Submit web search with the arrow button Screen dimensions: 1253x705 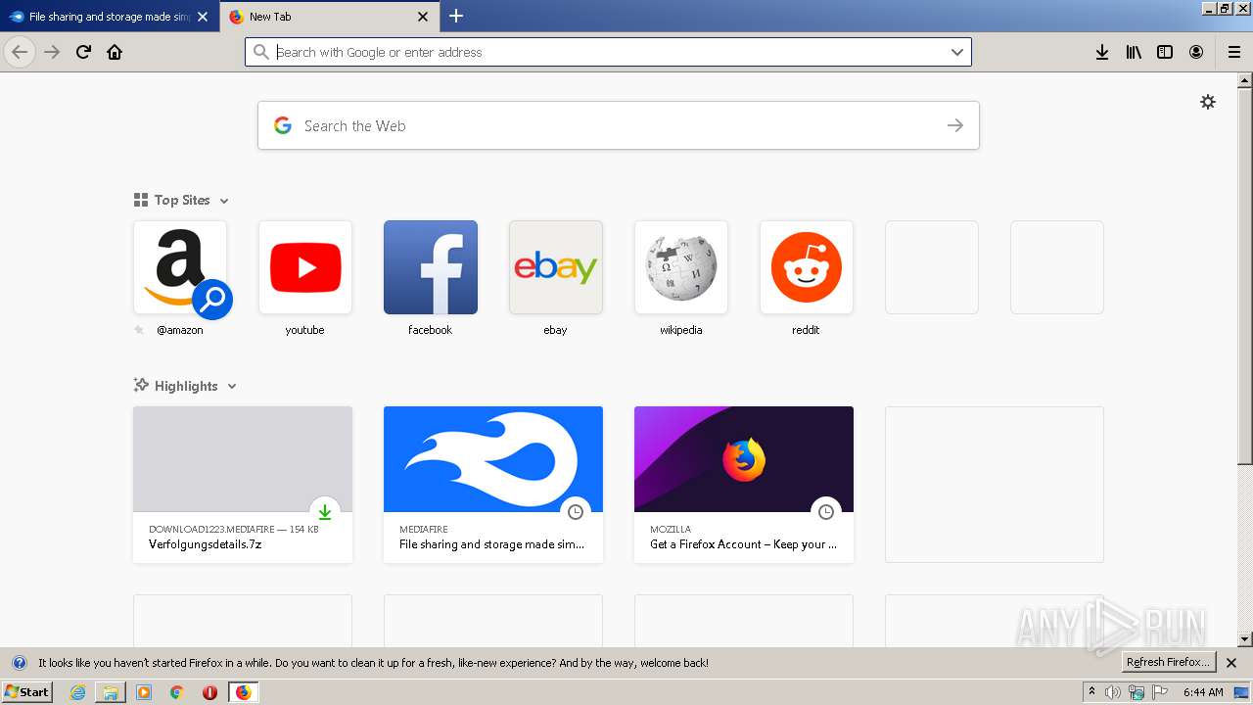click(955, 125)
